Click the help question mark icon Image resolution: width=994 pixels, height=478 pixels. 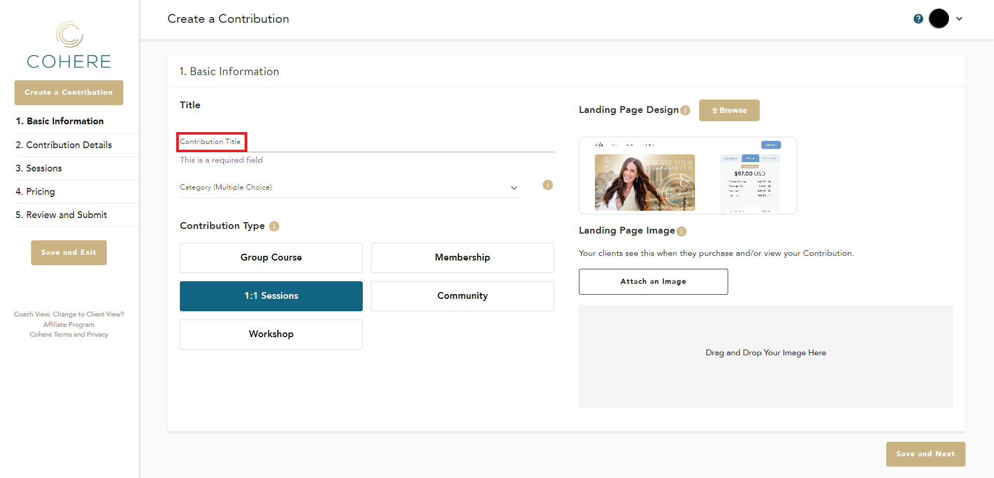point(918,19)
